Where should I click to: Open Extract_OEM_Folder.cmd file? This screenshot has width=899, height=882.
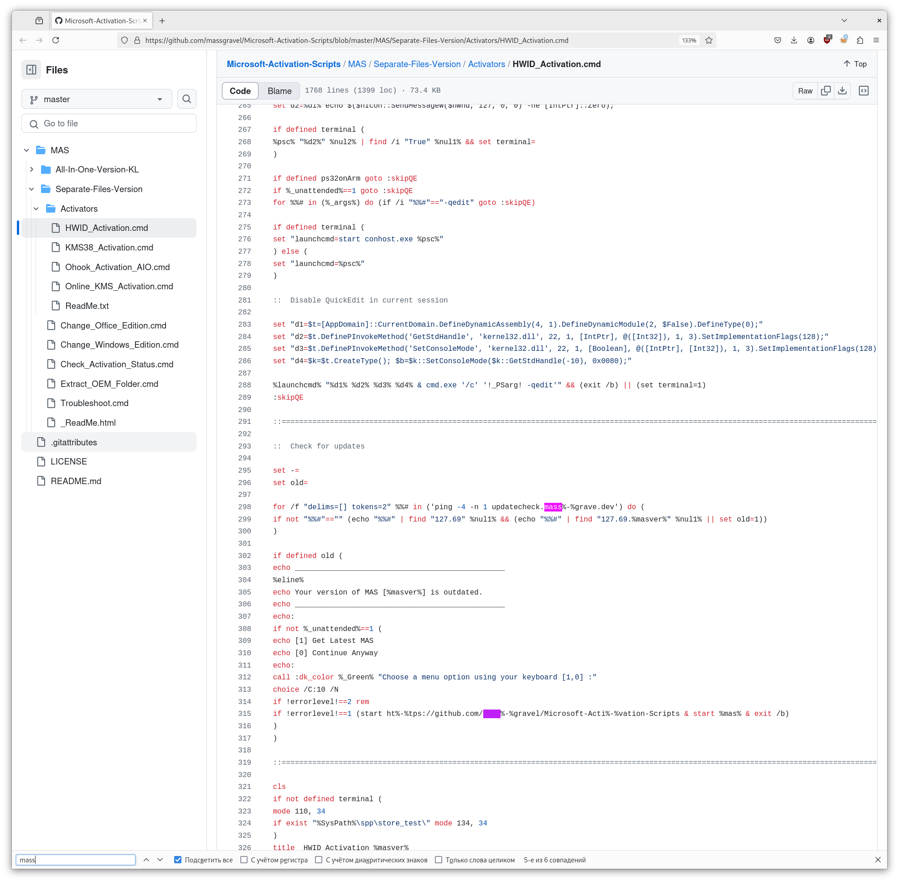(109, 384)
